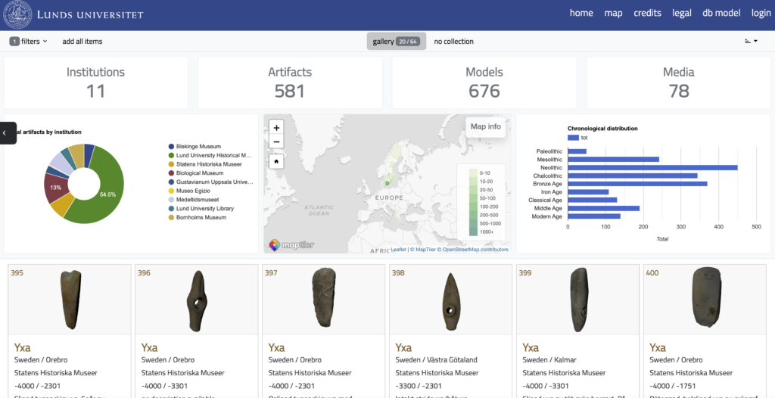Click 'Sweden / Kalmar' text

coord(549,360)
